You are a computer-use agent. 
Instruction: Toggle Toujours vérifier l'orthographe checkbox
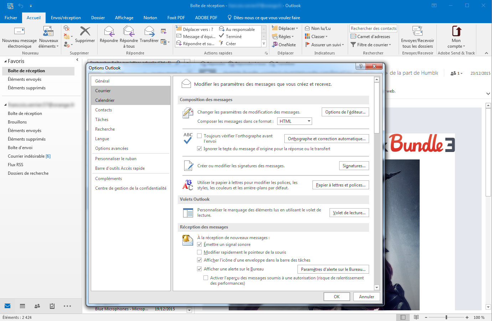point(200,136)
